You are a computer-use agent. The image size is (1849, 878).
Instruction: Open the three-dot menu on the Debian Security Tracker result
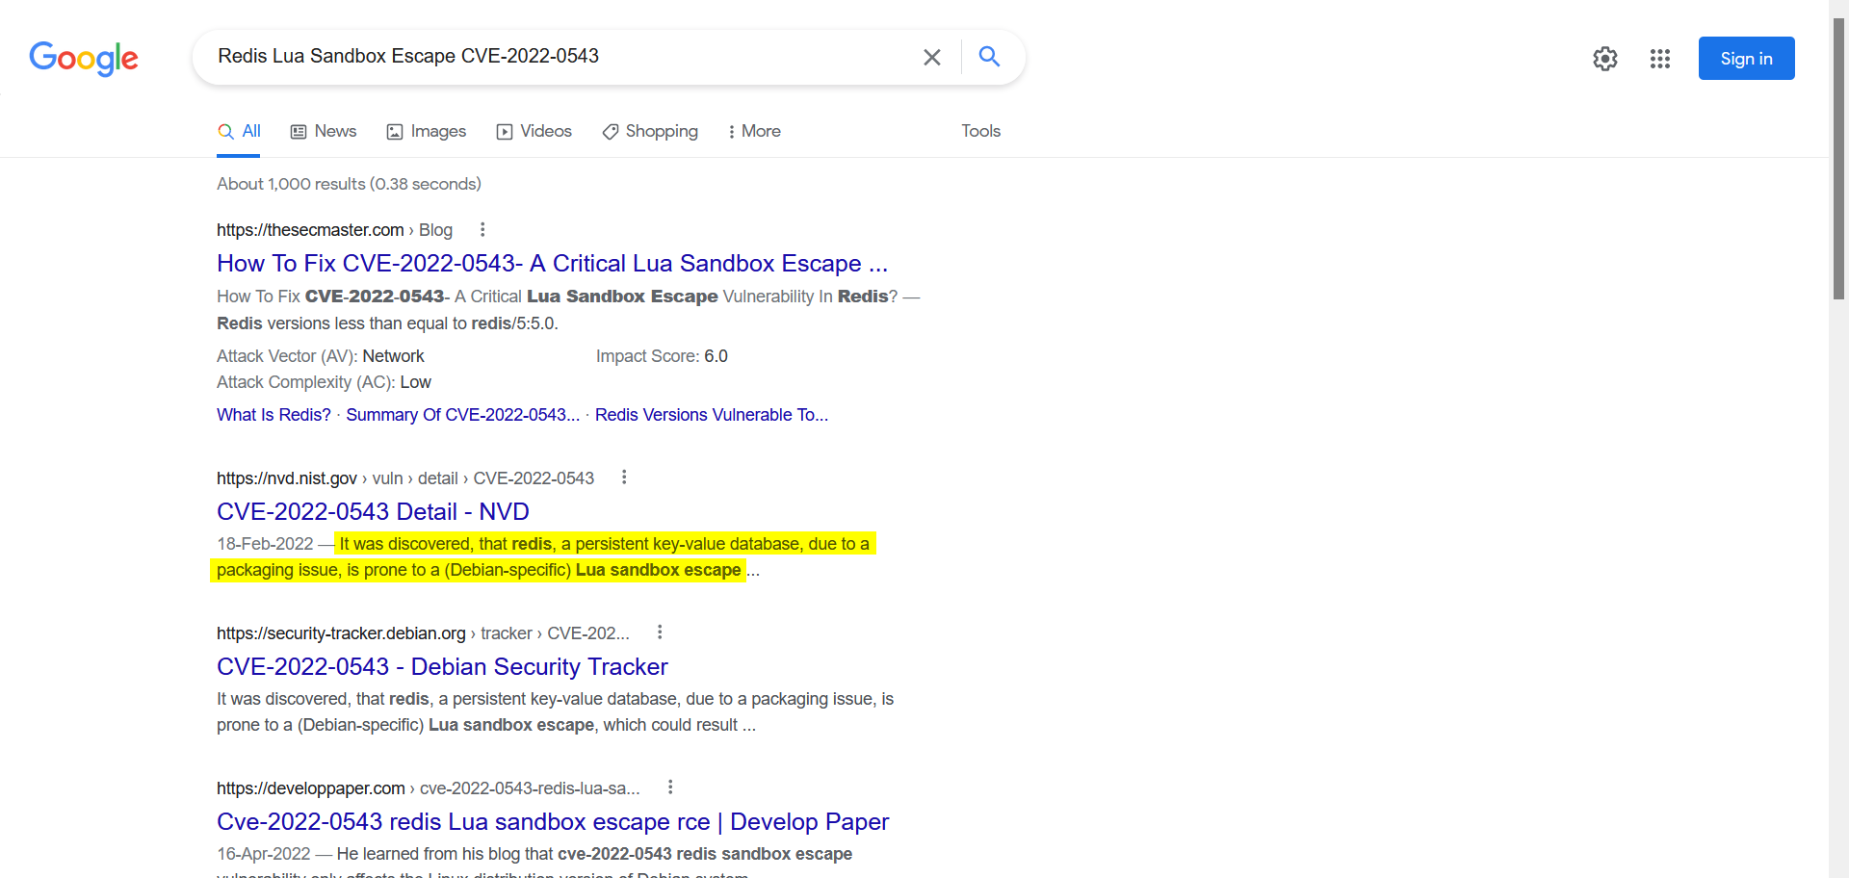(x=660, y=632)
